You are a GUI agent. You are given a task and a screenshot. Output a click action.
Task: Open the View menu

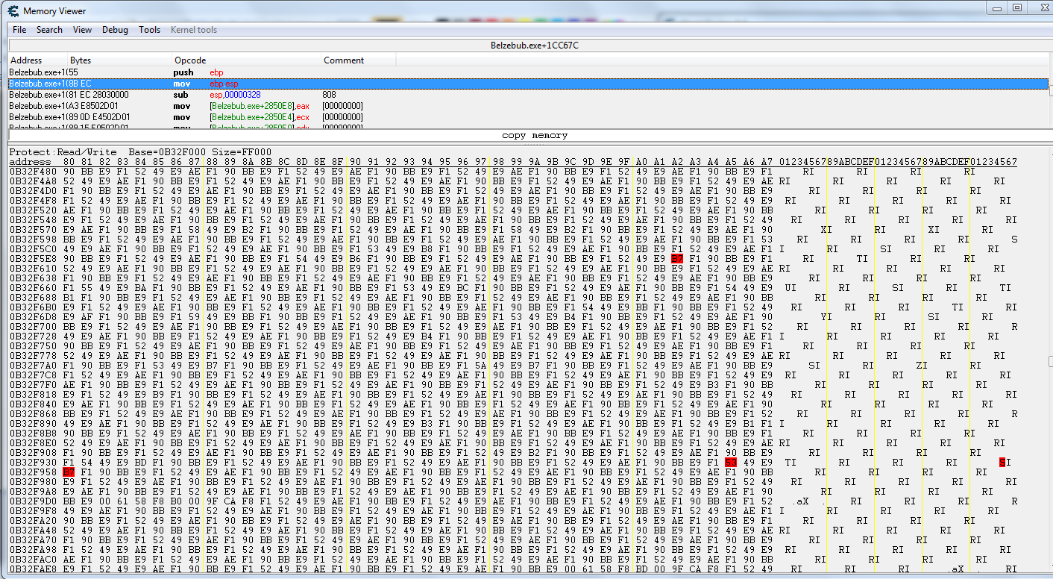pos(82,30)
